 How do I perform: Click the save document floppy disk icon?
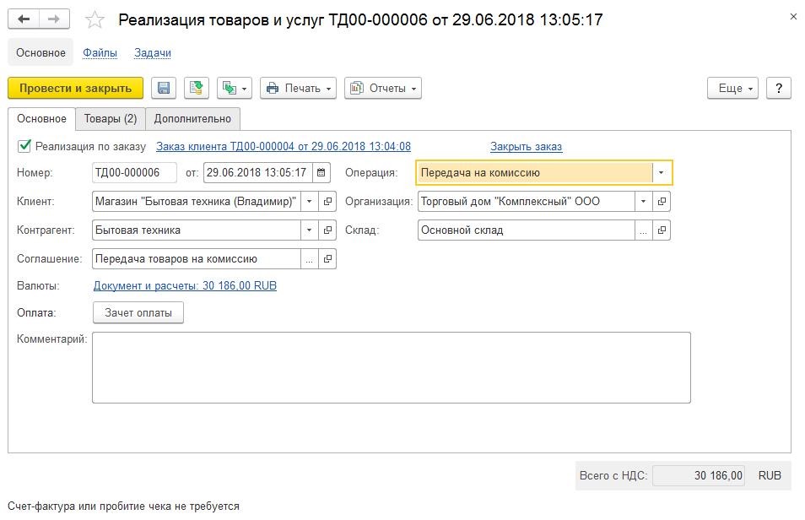pyautogui.click(x=164, y=88)
